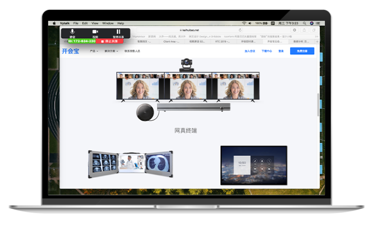Add a new Safari tab with plus icon

[x=317, y=42]
